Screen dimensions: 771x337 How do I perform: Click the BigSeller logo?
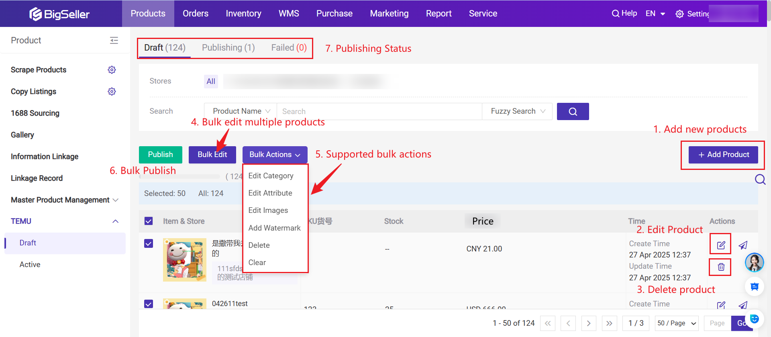pos(59,14)
